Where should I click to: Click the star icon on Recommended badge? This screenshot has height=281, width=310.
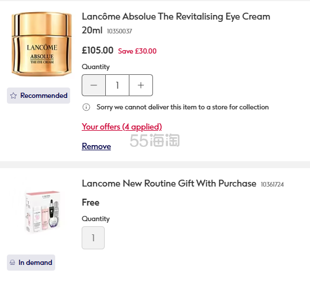tap(13, 96)
